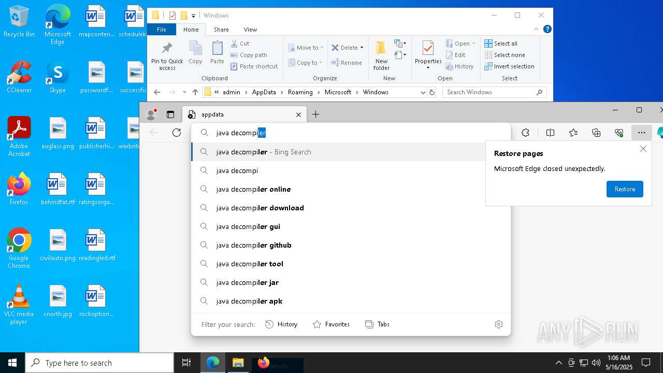Click Edge page refresh button
Viewport: 663px width, 373px height.
coord(177,133)
